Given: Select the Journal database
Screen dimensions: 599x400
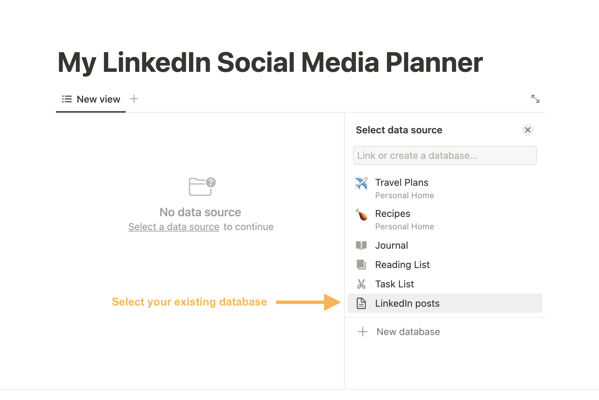Looking at the screenshot, I should pos(391,245).
